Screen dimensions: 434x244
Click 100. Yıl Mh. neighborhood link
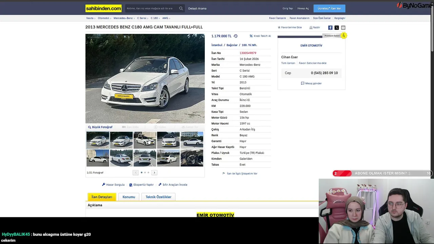tap(249, 45)
